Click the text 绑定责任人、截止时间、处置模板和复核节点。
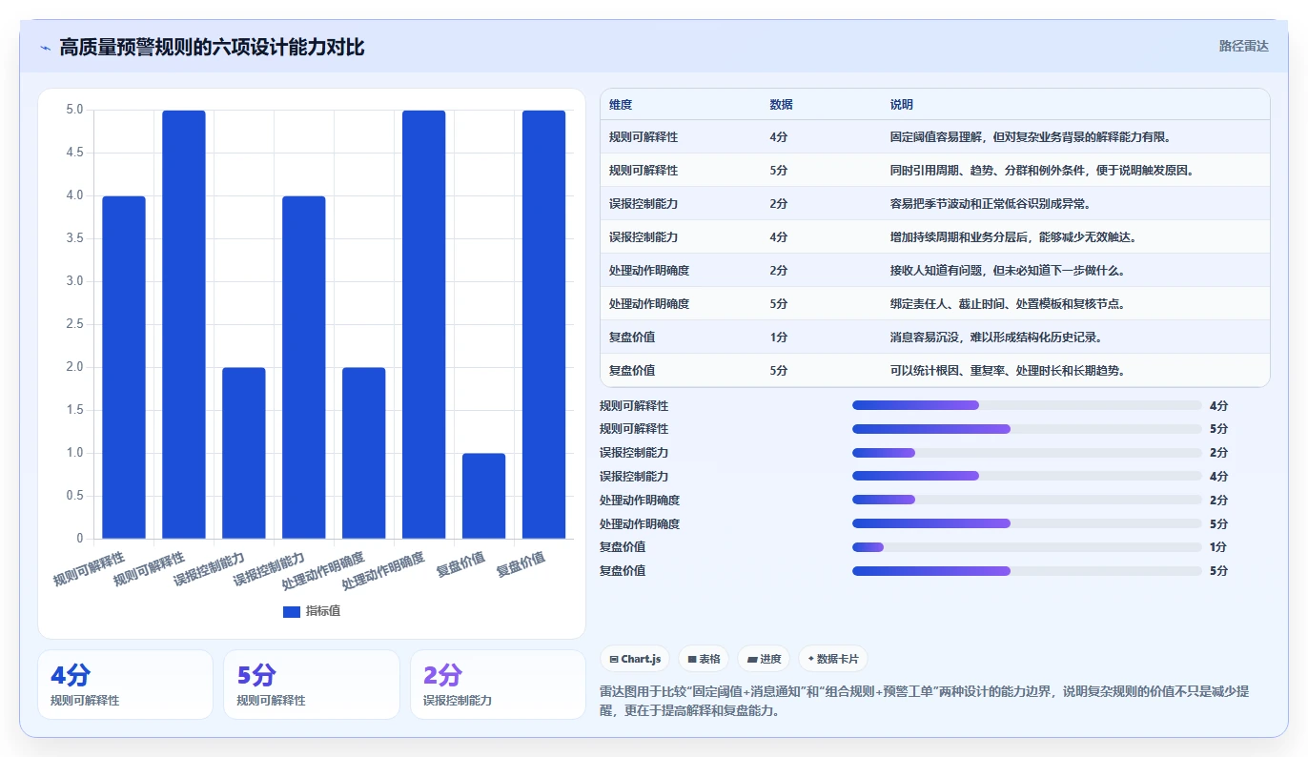The height and width of the screenshot is (757, 1308). [1008, 304]
